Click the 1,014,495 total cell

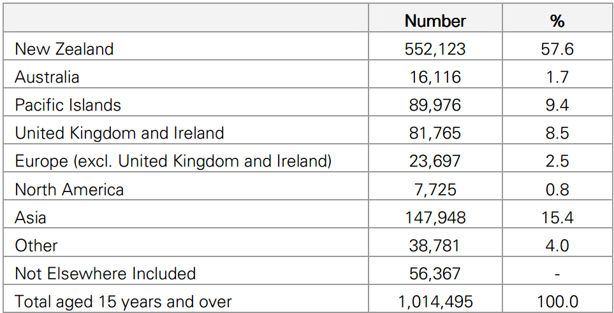pyautogui.click(x=435, y=302)
